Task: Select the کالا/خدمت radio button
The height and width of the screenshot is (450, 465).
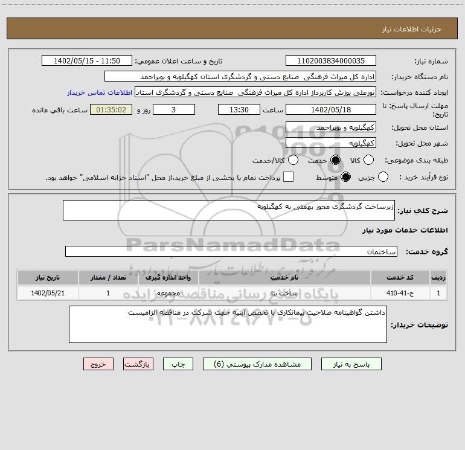Action: (x=293, y=160)
